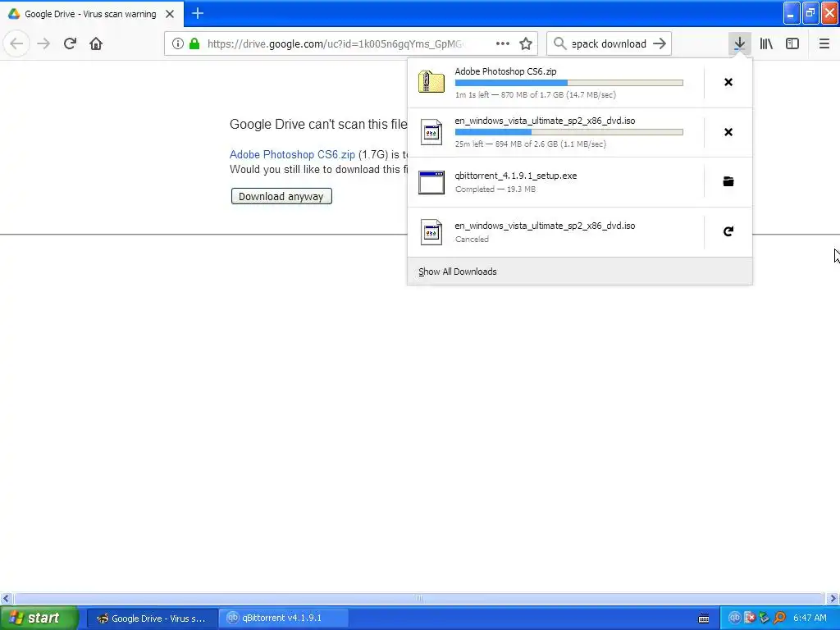Close the Google Drive virus scan tab
Image resolution: width=840 pixels, height=630 pixels.
click(170, 14)
